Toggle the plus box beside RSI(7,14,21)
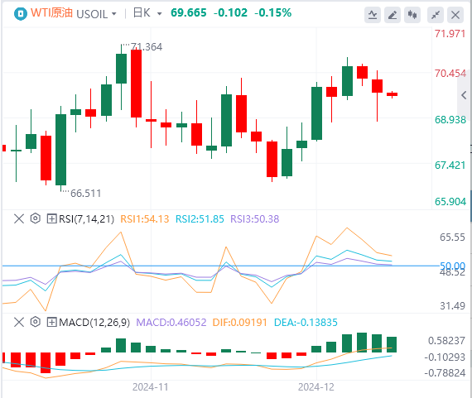The width and height of the screenshot is (472, 398). [51, 218]
